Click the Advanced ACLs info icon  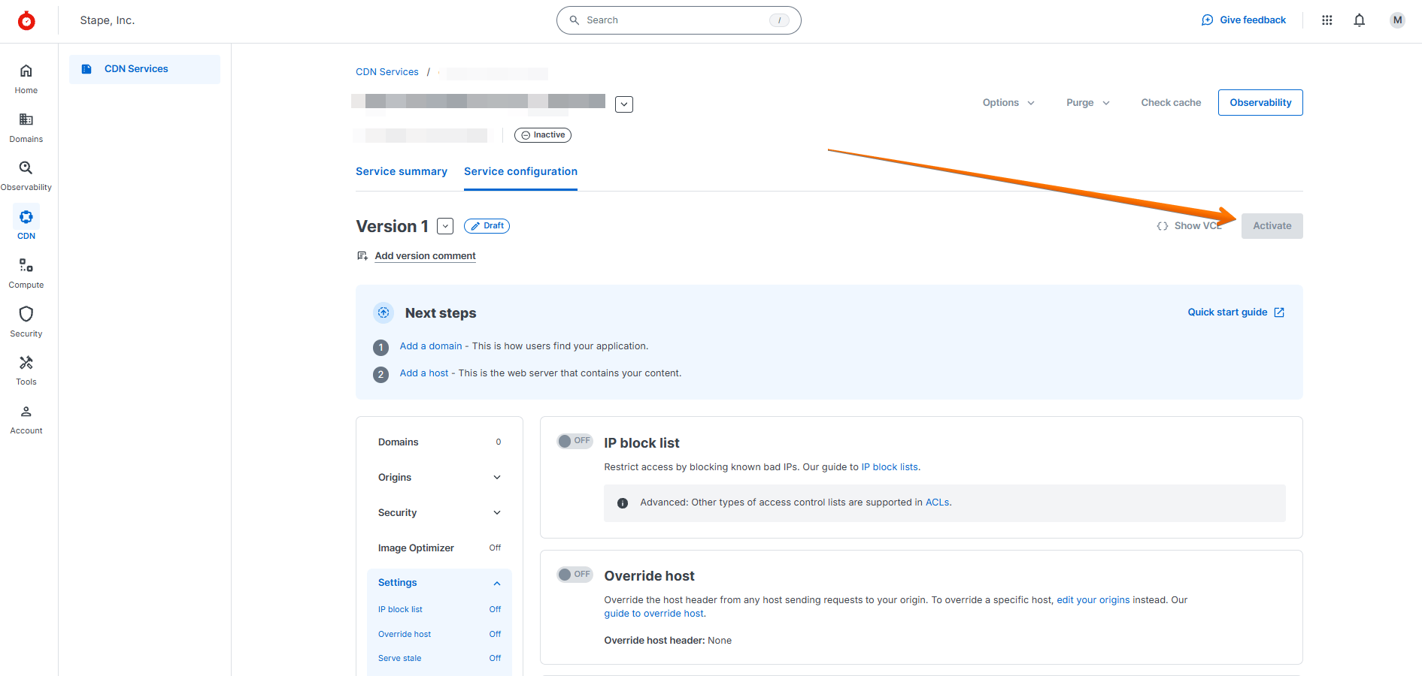(623, 503)
